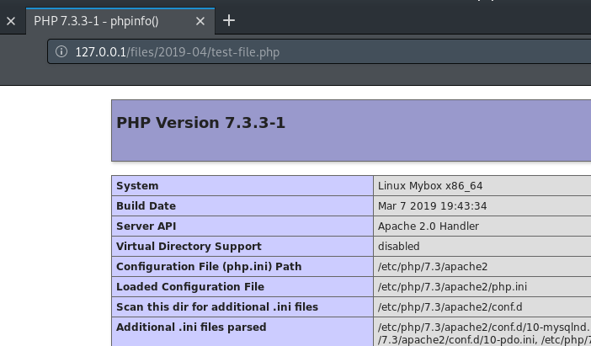The width and height of the screenshot is (591, 346).
Task: Click the /etc/php/7.3/apache2/conf.d value
Action: click(x=450, y=306)
